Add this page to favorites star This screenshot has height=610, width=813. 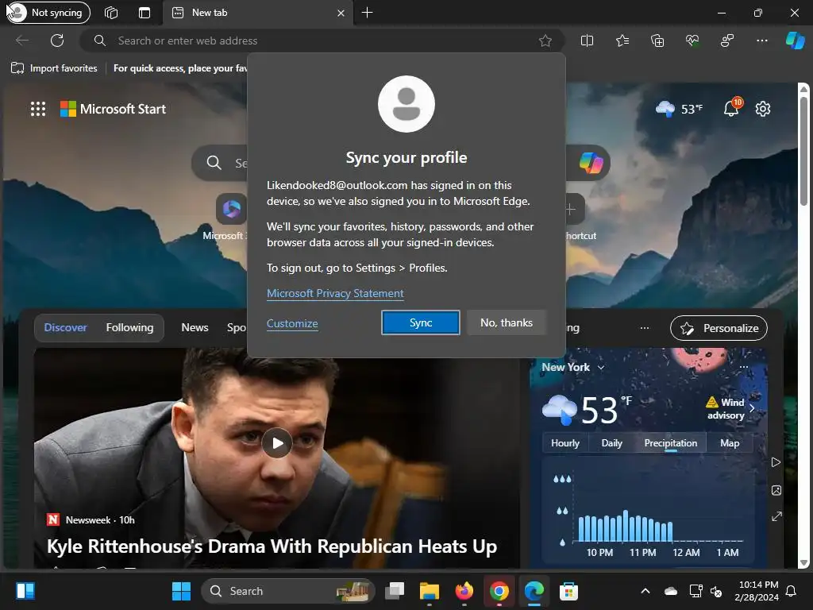click(545, 41)
